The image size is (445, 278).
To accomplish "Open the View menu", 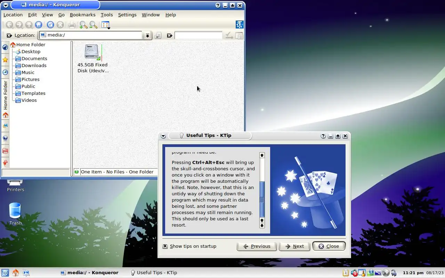I will pos(47,15).
